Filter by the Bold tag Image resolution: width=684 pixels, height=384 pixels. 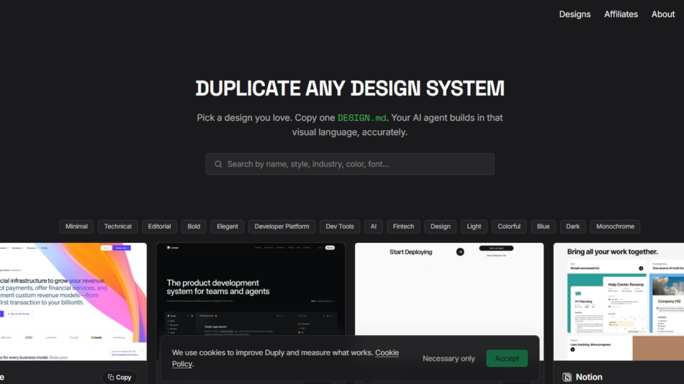[x=194, y=227]
